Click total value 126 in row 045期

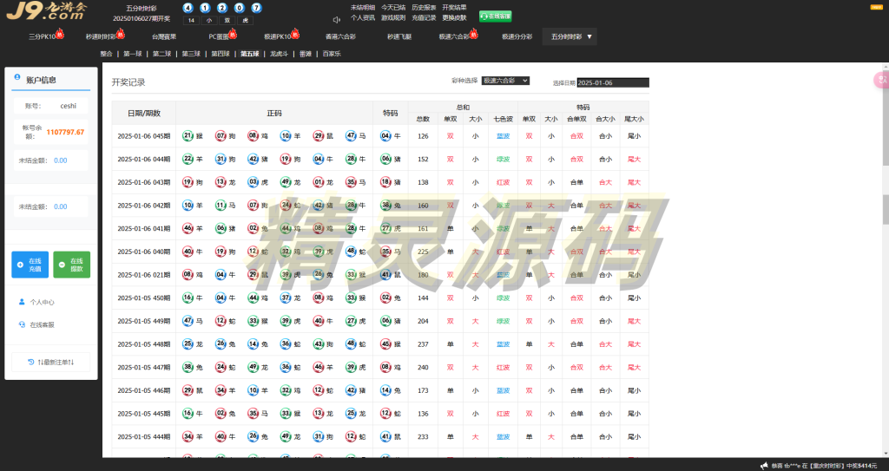pos(423,136)
